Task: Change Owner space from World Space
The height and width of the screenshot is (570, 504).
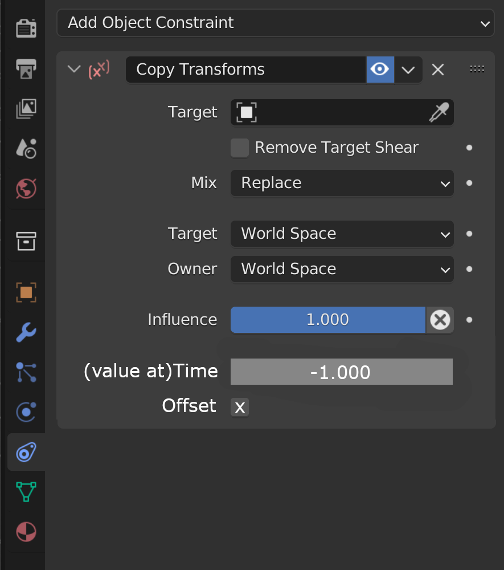Action: tap(342, 269)
